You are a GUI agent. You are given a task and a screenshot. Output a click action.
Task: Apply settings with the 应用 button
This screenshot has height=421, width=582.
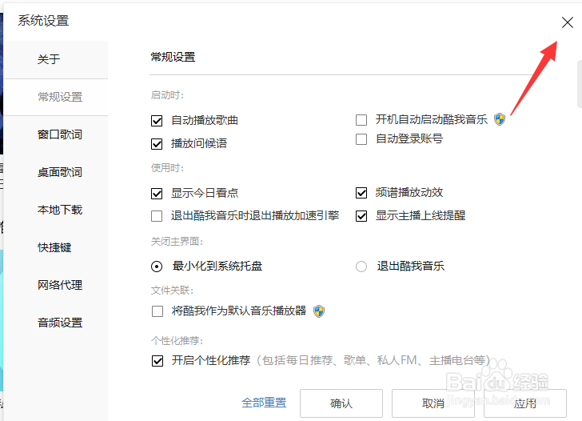pyautogui.click(x=525, y=403)
